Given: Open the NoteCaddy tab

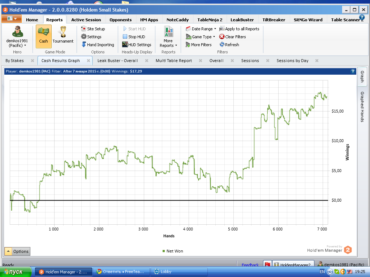Looking at the screenshot, I should [x=178, y=20].
